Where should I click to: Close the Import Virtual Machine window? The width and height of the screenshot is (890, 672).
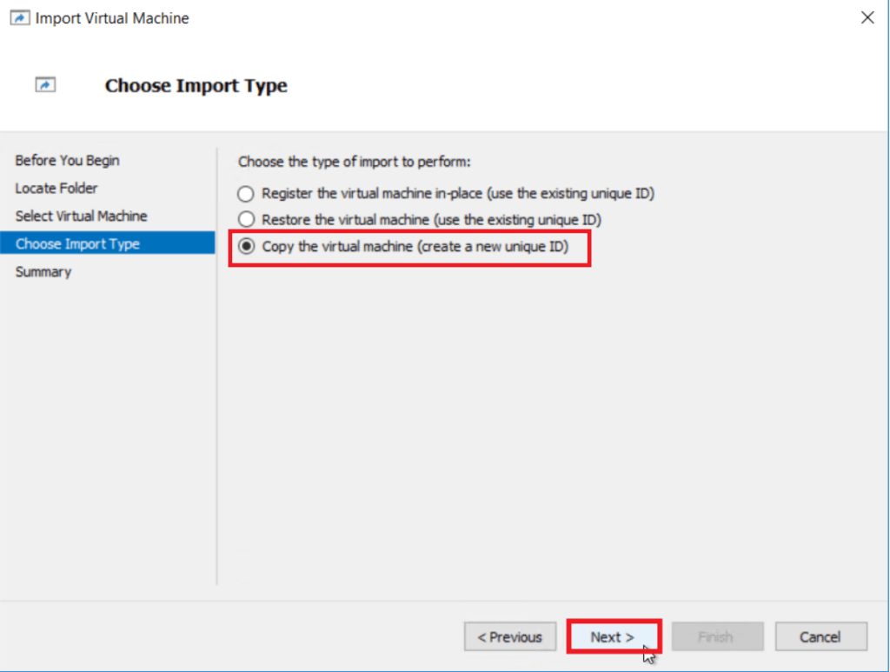[x=867, y=17]
